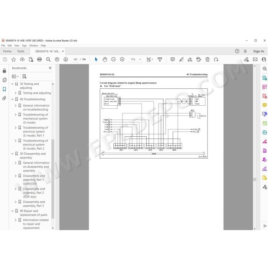Click the share link icon in toolbar
The width and height of the screenshot is (268, 268).
click(246, 59)
